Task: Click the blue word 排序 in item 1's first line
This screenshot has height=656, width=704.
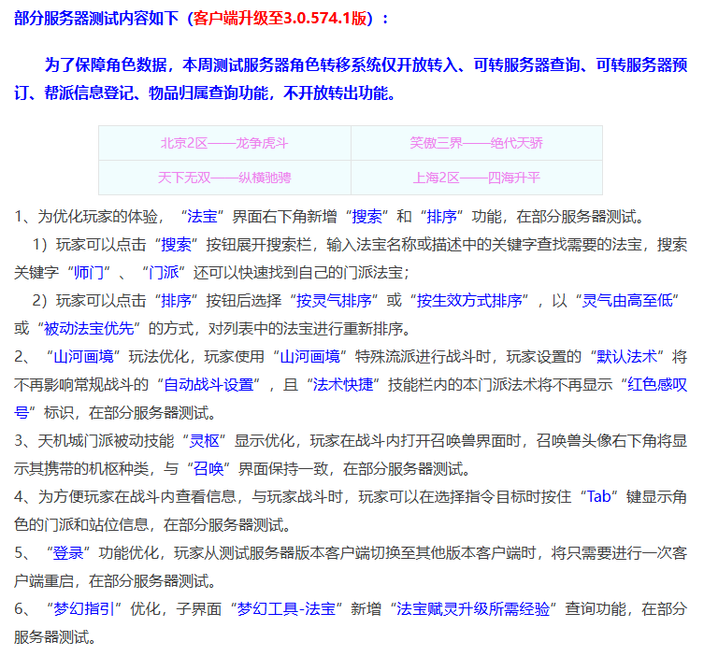Action: [x=442, y=217]
